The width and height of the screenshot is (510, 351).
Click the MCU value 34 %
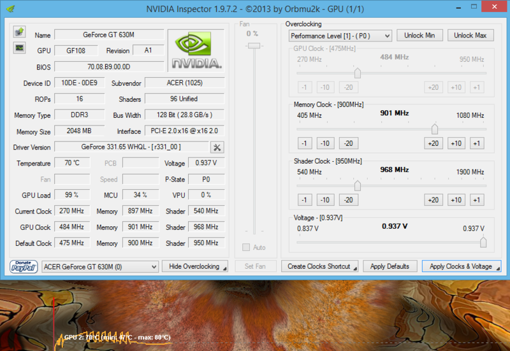tap(140, 195)
